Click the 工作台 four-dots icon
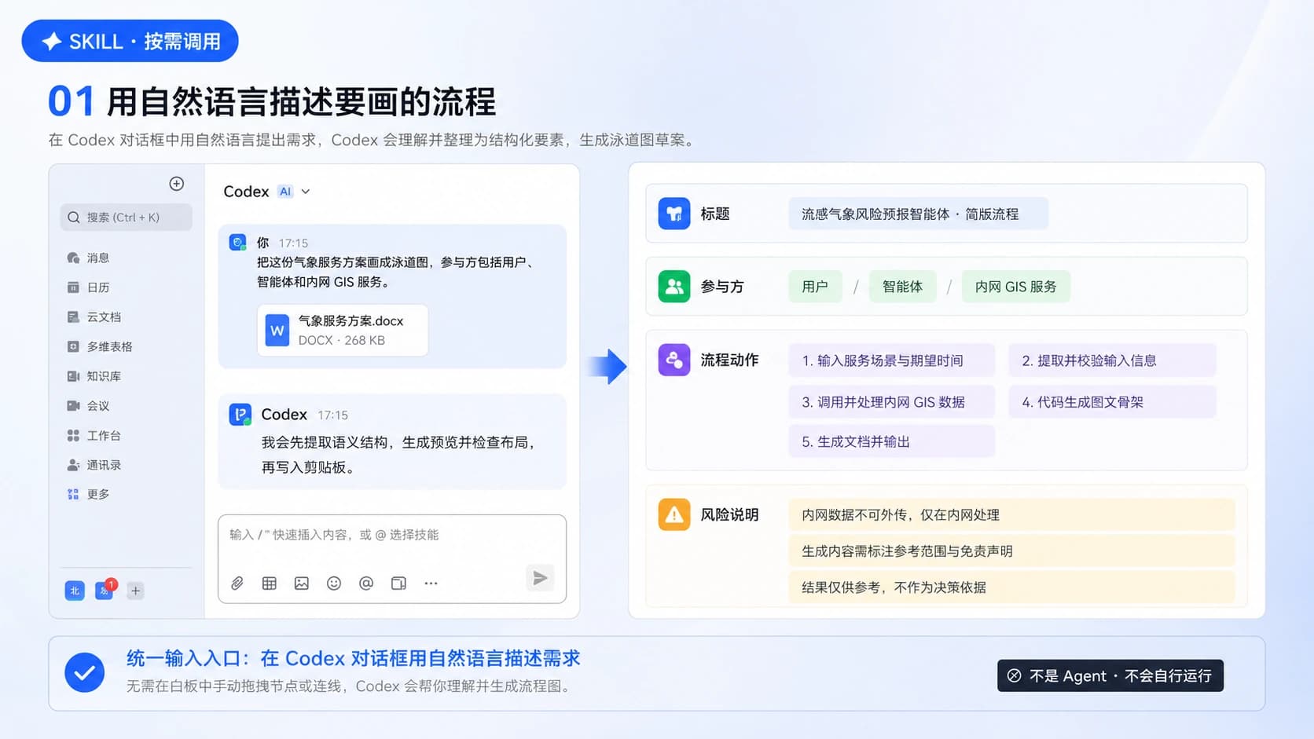This screenshot has width=1314, height=739. coord(73,435)
